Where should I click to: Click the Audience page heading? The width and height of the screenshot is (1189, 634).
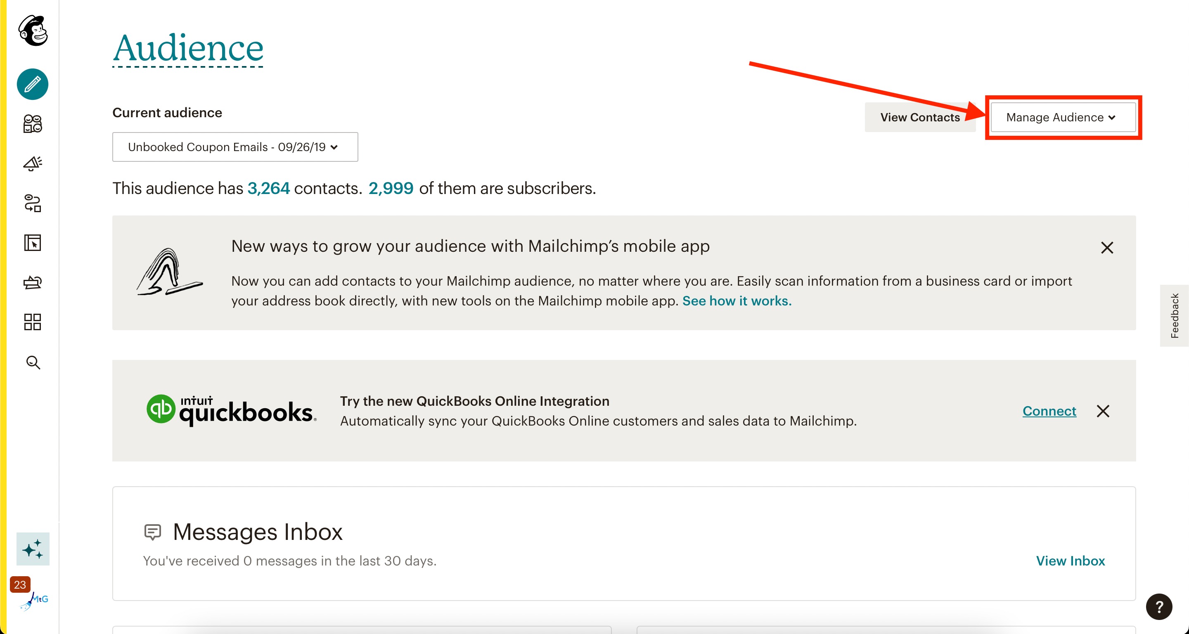click(x=188, y=48)
